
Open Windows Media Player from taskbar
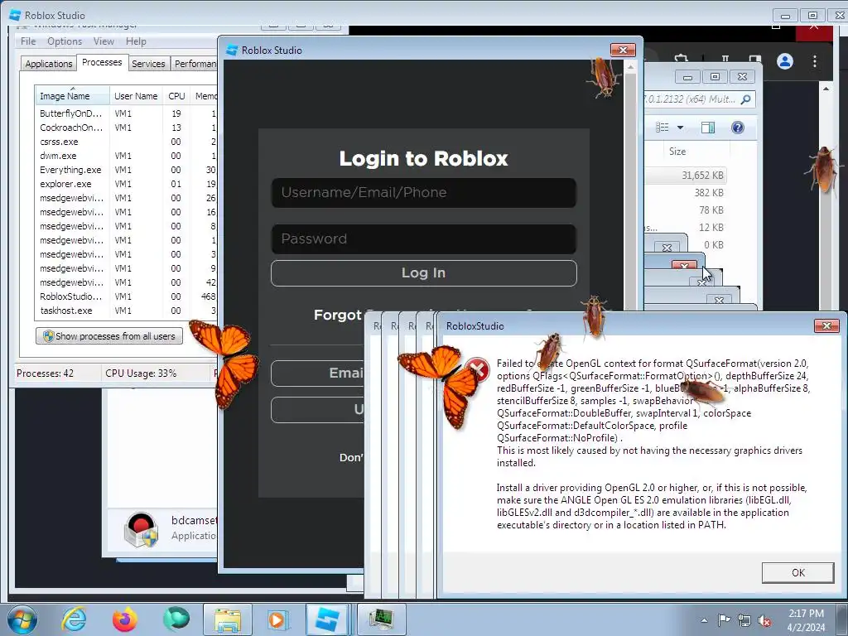(x=277, y=619)
